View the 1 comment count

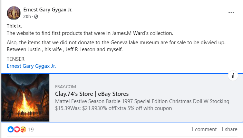[x=204, y=129]
